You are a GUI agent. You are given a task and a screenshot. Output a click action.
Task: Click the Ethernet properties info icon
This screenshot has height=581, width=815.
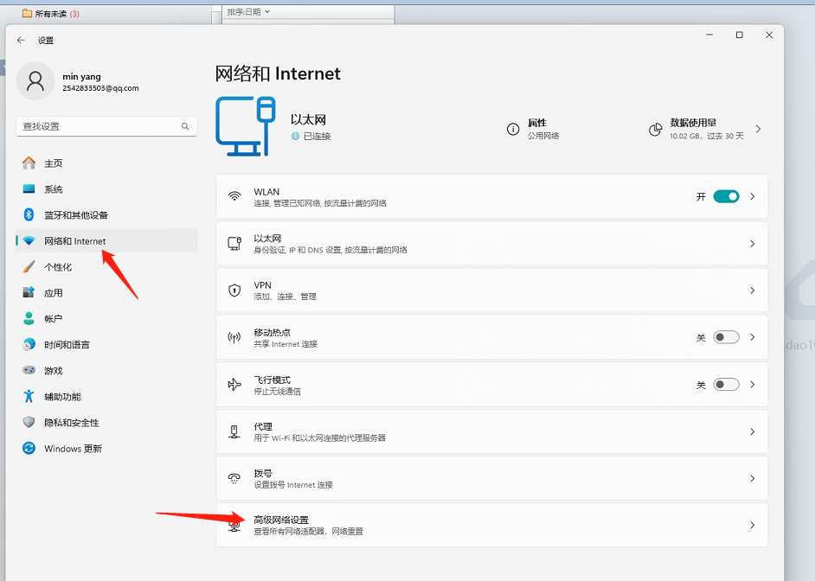click(x=513, y=130)
